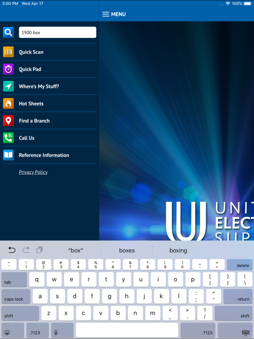The width and height of the screenshot is (254, 339).
Task: Tap the 5 percent key
Action: [x=96, y=265]
